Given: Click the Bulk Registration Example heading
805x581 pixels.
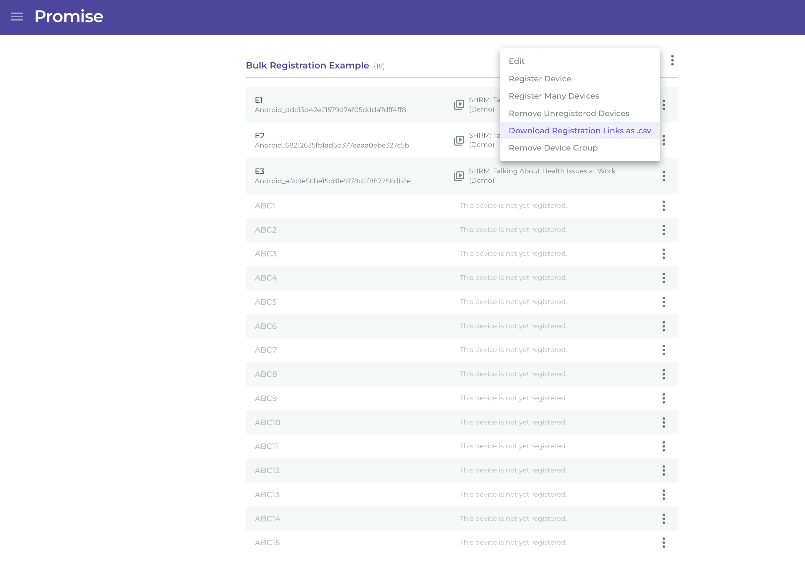Looking at the screenshot, I should [x=307, y=66].
